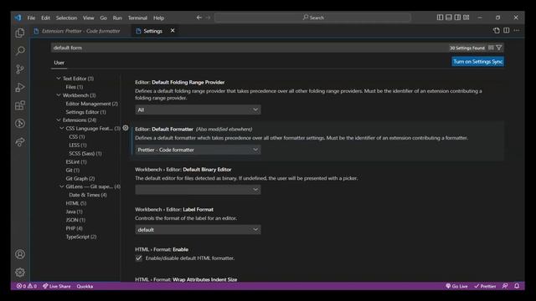
Task: Open the Manage gear icon
Action: [20, 273]
